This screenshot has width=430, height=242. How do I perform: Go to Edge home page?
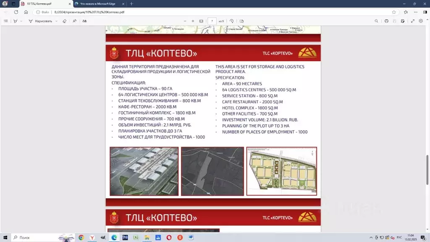[x=26, y=12]
